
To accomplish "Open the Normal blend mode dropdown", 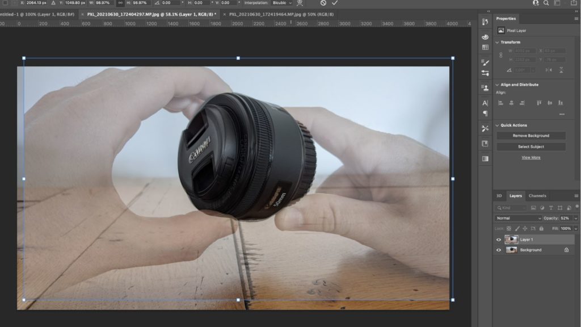I will 519,218.
